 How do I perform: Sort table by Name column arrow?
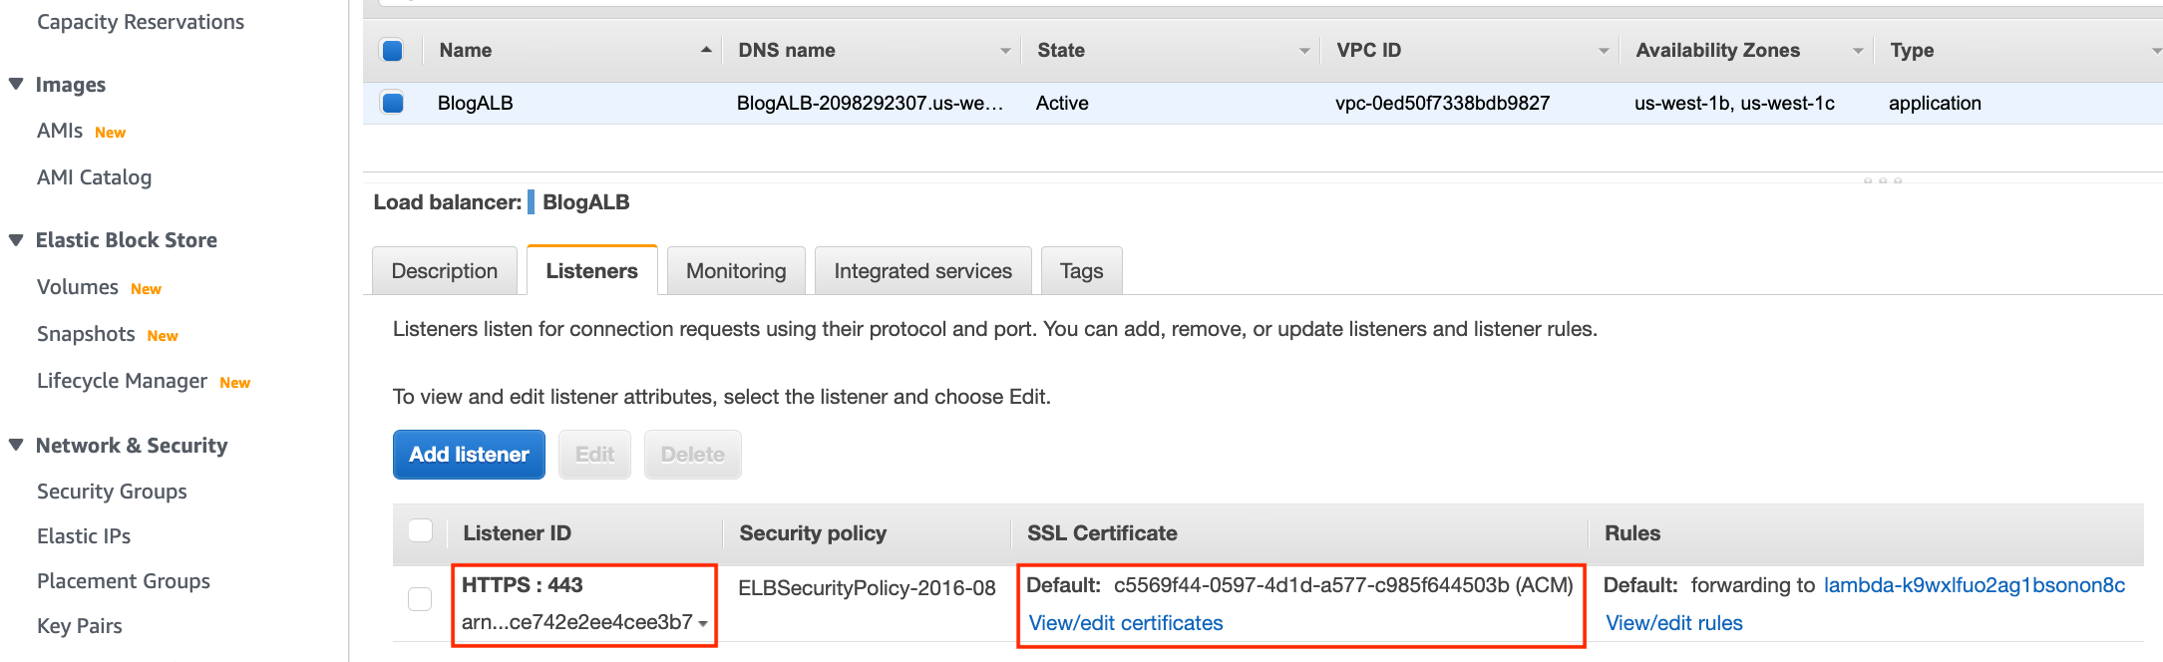(706, 49)
